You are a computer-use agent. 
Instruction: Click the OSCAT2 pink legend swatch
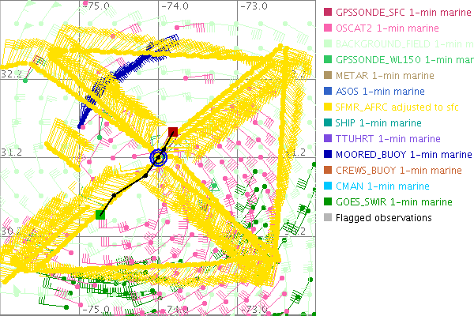pos(327,28)
